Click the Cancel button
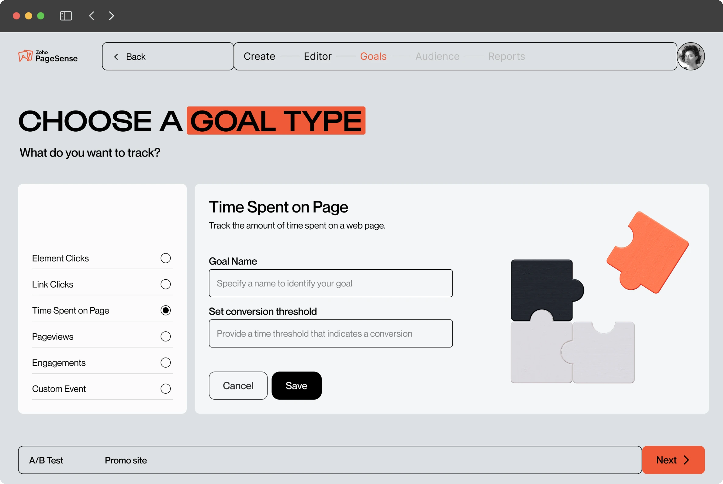Screen dimensions: 723x484 coord(238,385)
